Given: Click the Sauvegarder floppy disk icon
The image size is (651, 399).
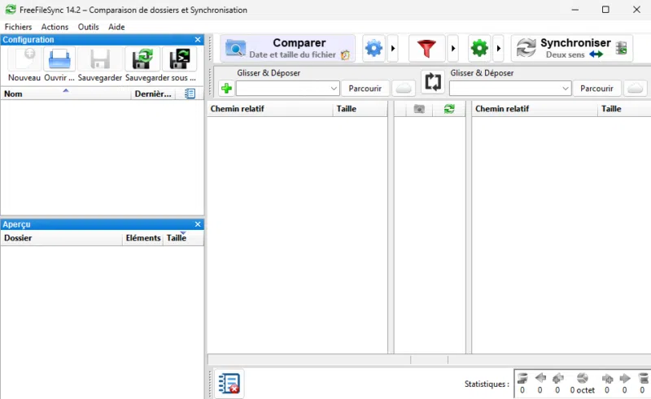Looking at the screenshot, I should [100, 59].
